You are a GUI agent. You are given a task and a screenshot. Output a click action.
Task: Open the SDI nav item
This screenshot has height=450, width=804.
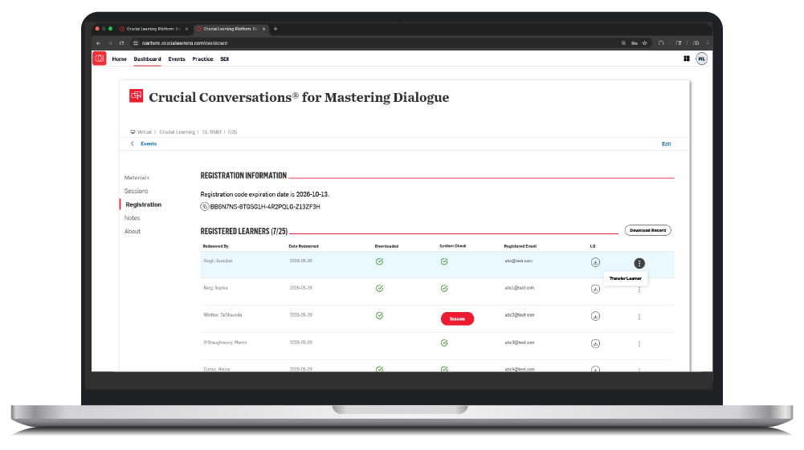point(225,59)
